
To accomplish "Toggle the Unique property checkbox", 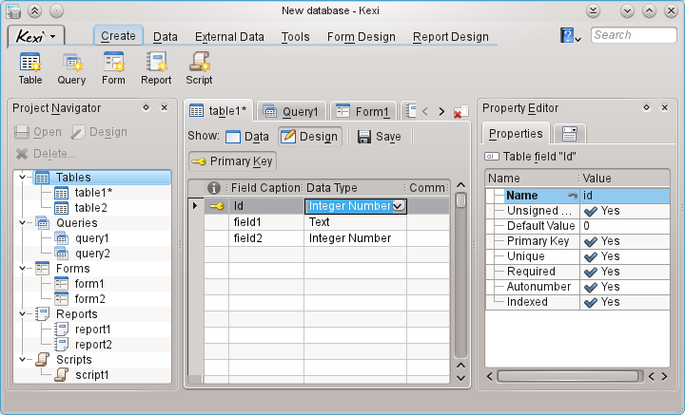I will (591, 256).
